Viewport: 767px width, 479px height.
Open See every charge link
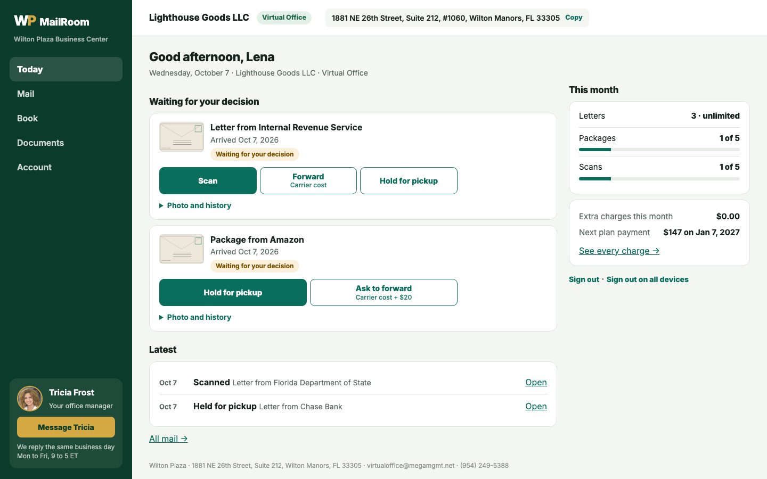tap(619, 251)
